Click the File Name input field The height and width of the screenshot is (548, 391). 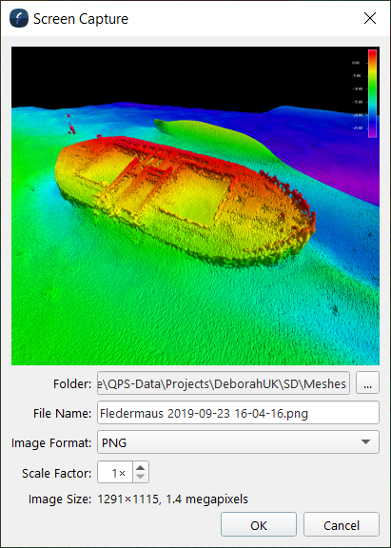[x=238, y=413]
